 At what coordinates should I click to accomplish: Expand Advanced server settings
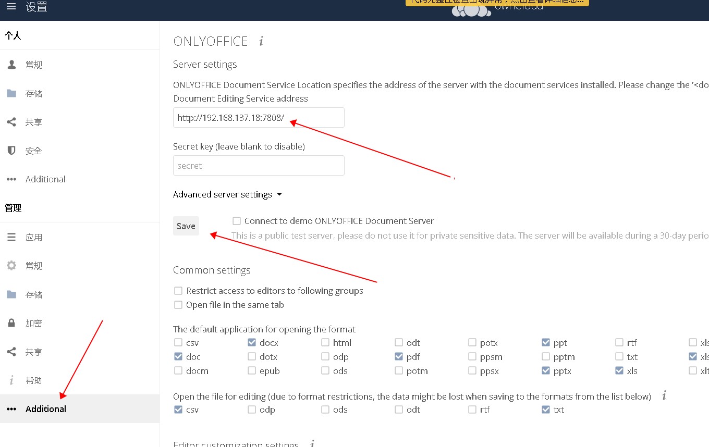tap(227, 194)
